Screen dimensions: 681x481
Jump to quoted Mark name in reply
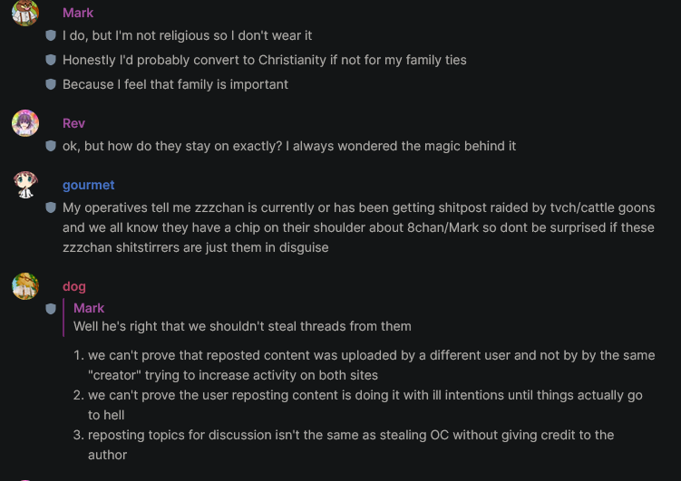(89, 308)
